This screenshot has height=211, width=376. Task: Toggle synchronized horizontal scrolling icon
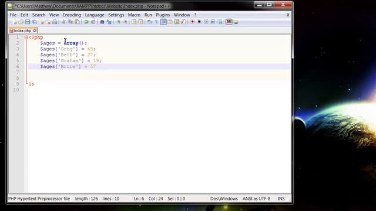pyautogui.click(x=140, y=22)
